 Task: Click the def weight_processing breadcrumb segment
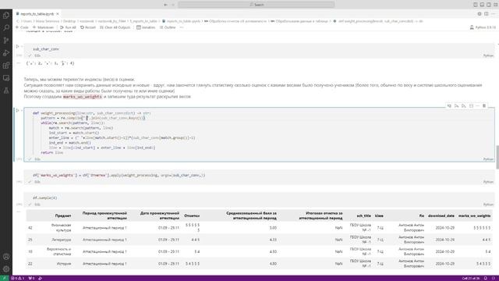378,21
